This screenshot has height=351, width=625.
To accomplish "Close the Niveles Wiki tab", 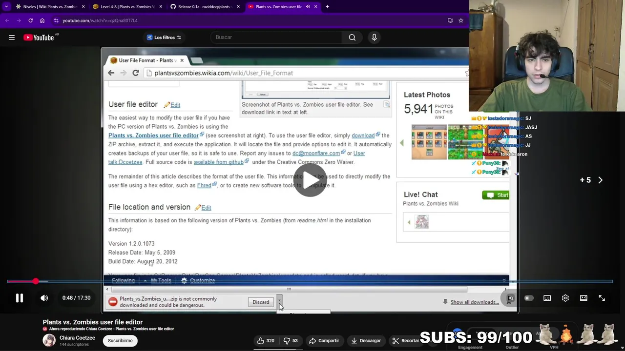I will [83, 7].
